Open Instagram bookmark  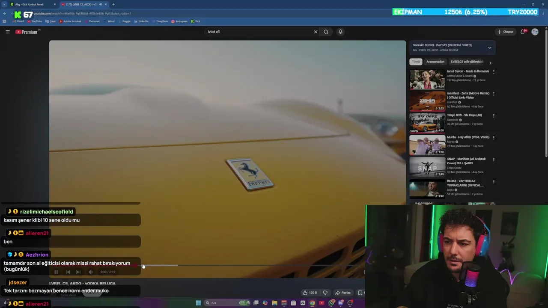coord(179,21)
